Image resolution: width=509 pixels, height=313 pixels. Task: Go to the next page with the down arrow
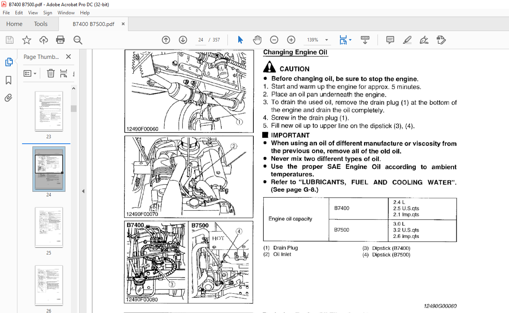183,40
